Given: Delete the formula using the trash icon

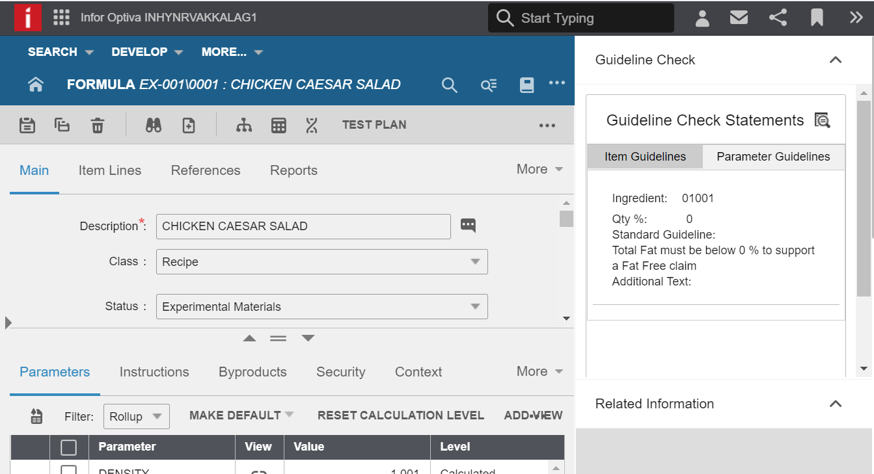Looking at the screenshot, I should point(98,125).
